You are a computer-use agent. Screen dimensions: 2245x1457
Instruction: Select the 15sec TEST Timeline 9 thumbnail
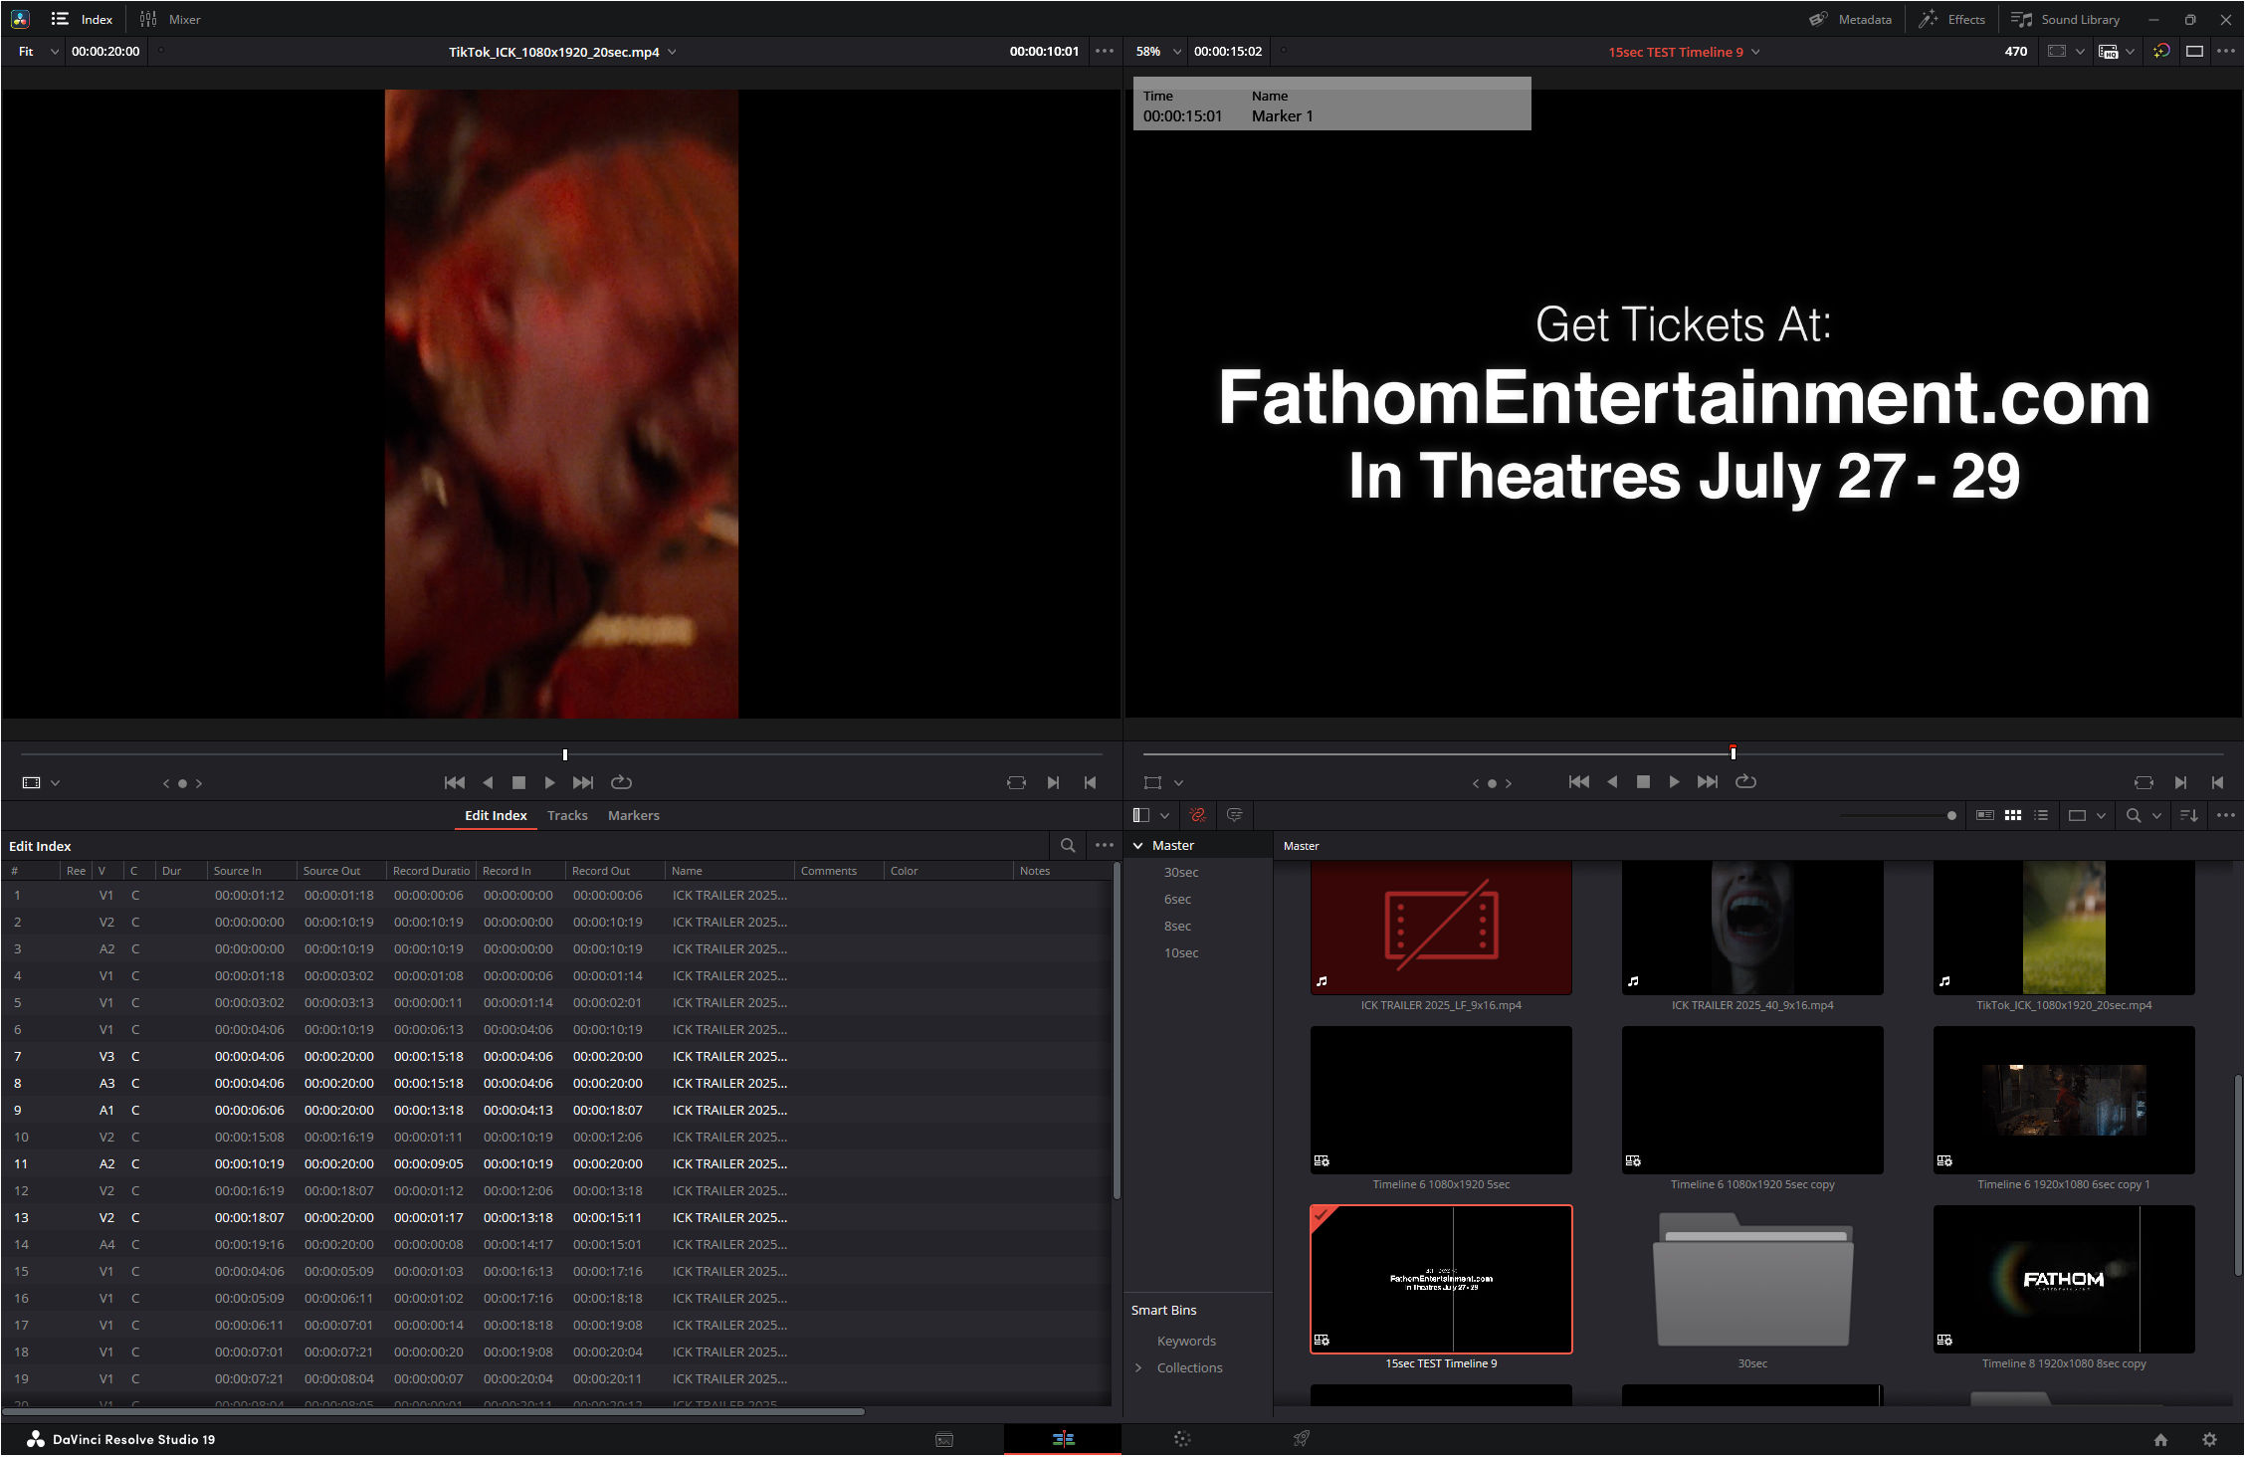click(1441, 1279)
